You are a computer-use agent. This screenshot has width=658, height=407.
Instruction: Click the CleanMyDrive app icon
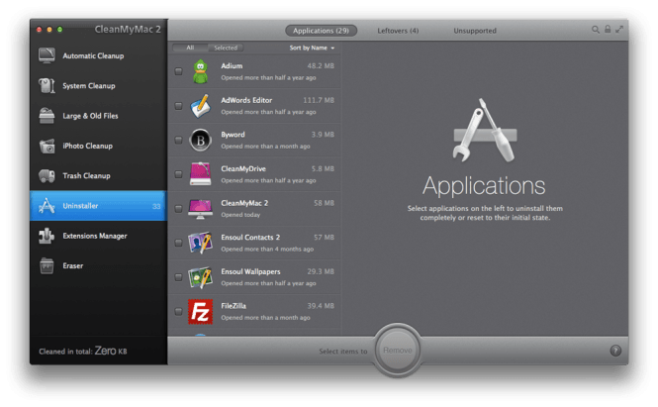[200, 174]
